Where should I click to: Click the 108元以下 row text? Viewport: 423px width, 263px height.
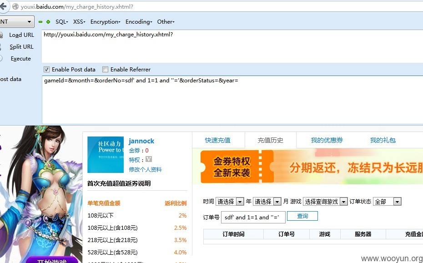point(101,216)
